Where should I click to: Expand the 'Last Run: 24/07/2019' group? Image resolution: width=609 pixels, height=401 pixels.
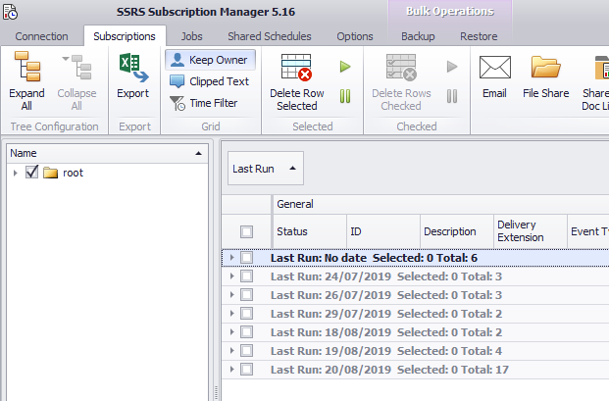tap(231, 276)
